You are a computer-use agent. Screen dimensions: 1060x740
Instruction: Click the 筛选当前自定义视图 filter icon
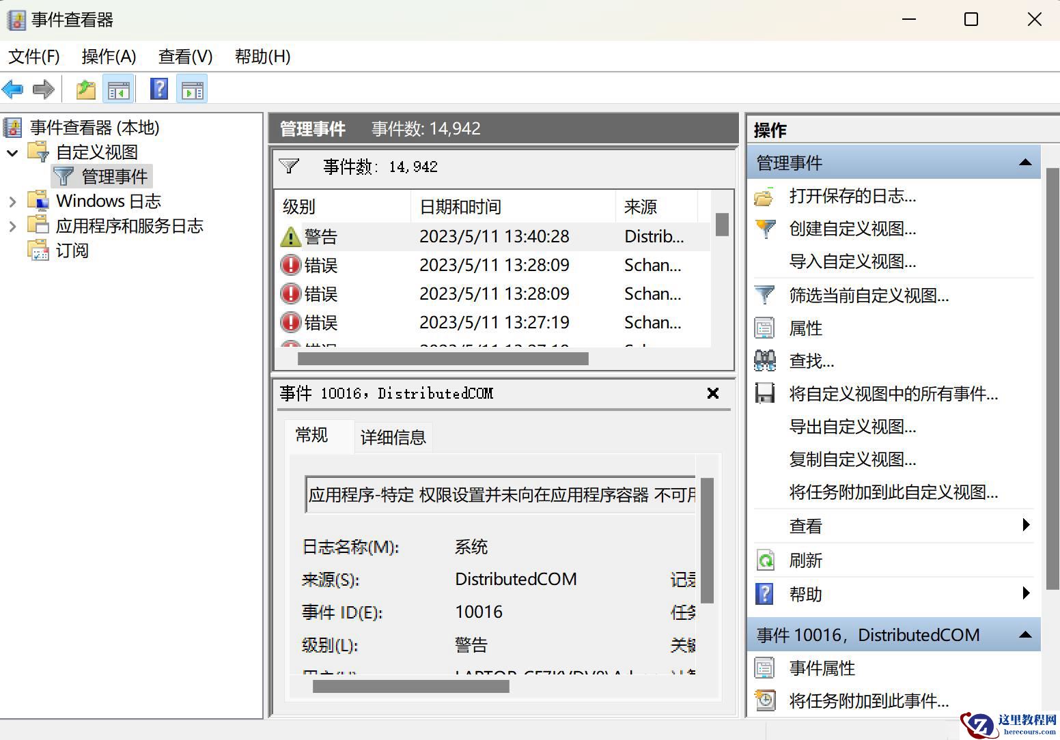click(766, 296)
